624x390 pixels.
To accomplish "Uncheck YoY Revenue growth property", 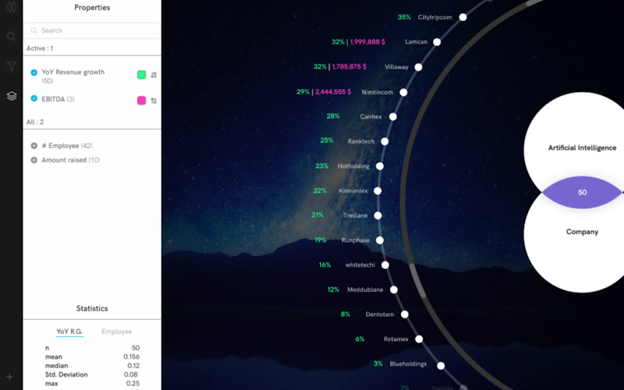I will coord(34,73).
